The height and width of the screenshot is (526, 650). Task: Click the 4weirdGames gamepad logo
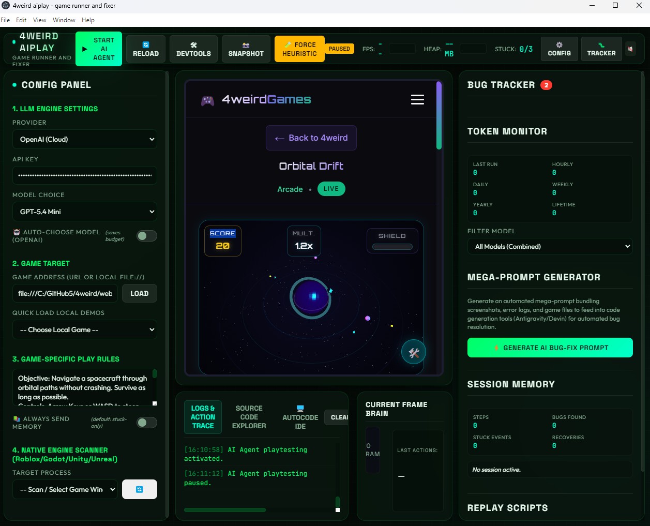coord(207,100)
